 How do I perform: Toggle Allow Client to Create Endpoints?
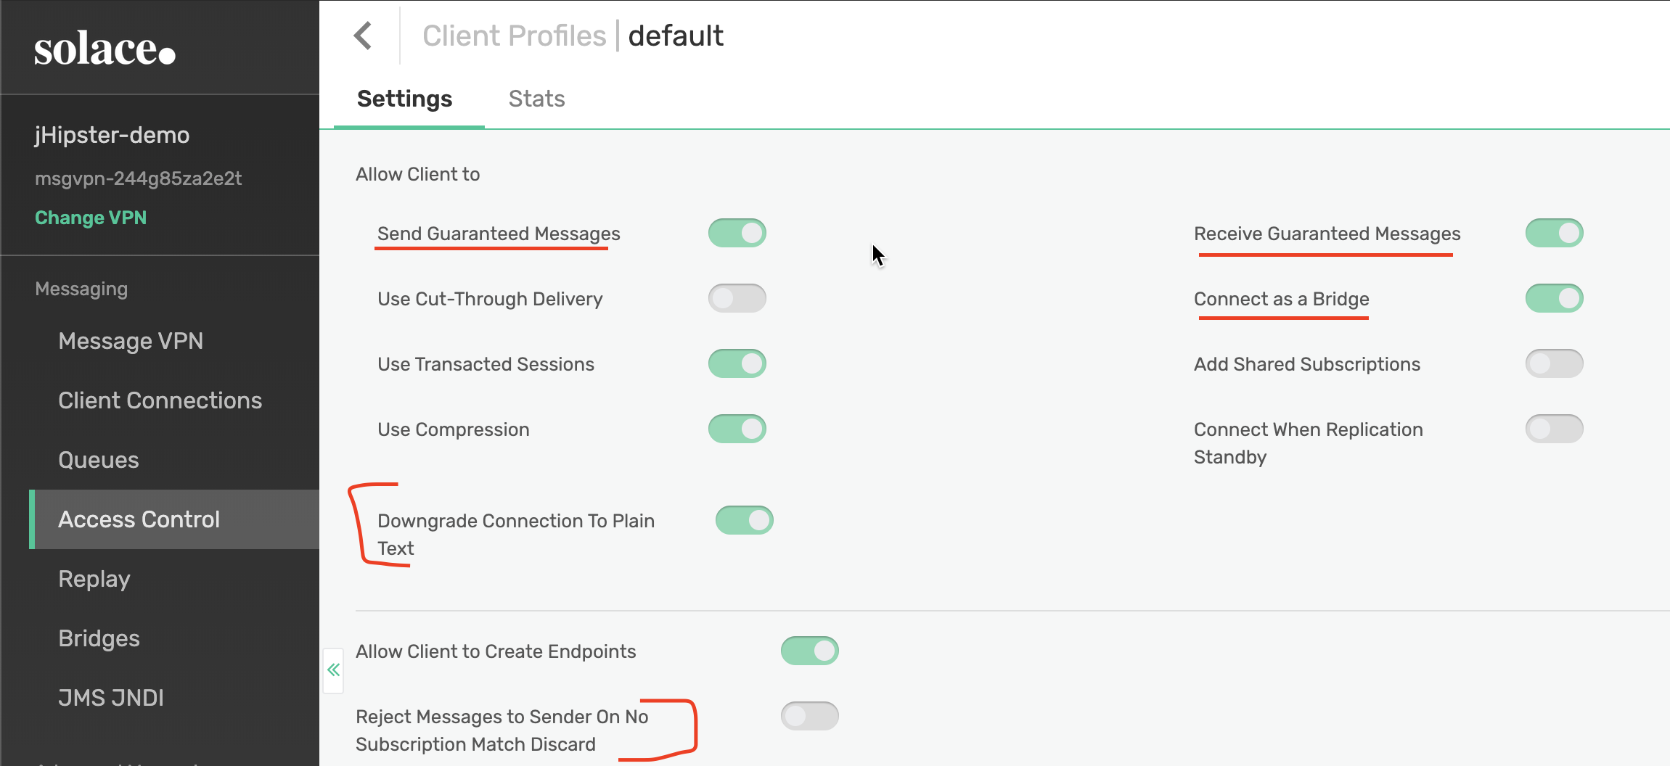click(x=809, y=651)
